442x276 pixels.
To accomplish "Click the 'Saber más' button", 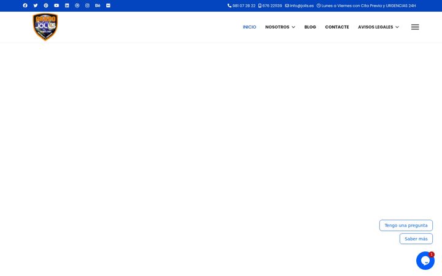I will coord(416,239).
